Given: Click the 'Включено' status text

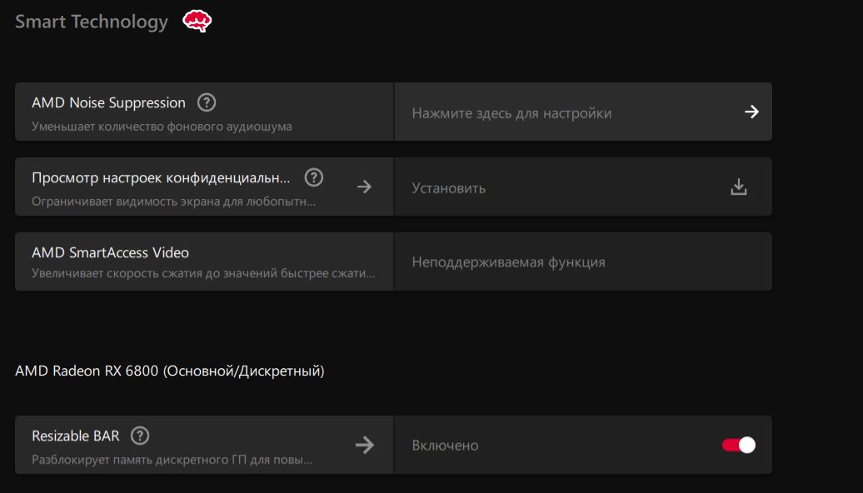Looking at the screenshot, I should (445, 446).
